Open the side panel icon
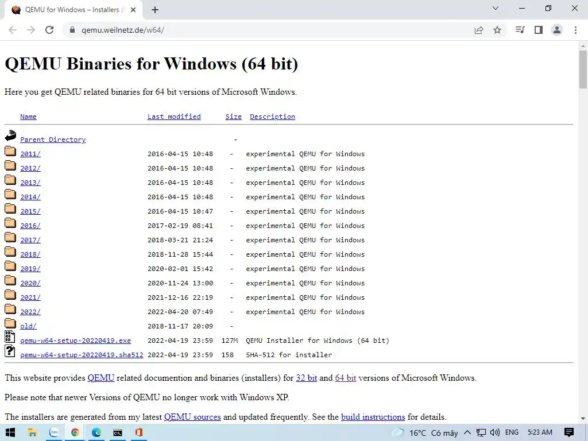Image resolution: width=588 pixels, height=441 pixels. click(x=539, y=30)
